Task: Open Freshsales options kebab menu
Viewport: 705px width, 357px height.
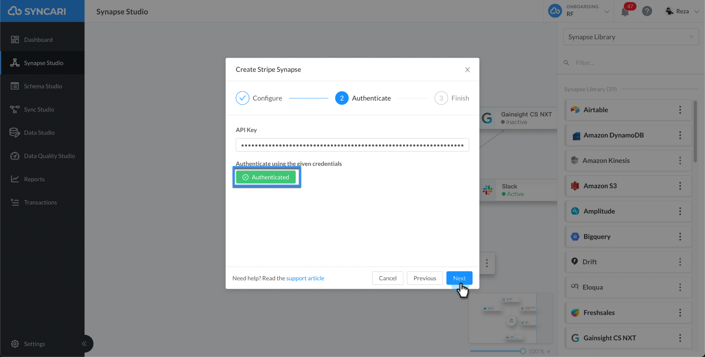Action: click(x=680, y=312)
